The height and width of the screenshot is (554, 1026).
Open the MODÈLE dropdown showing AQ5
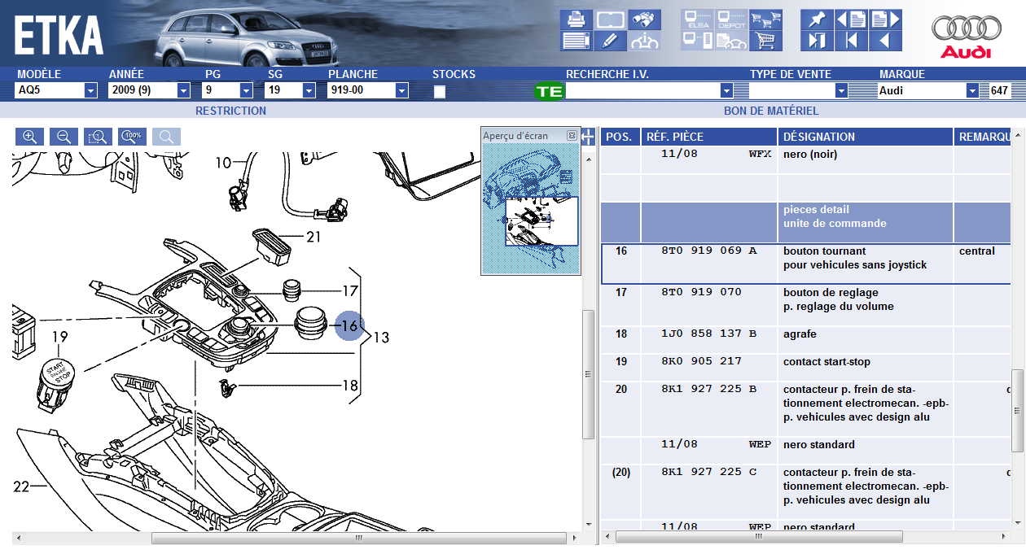90,91
